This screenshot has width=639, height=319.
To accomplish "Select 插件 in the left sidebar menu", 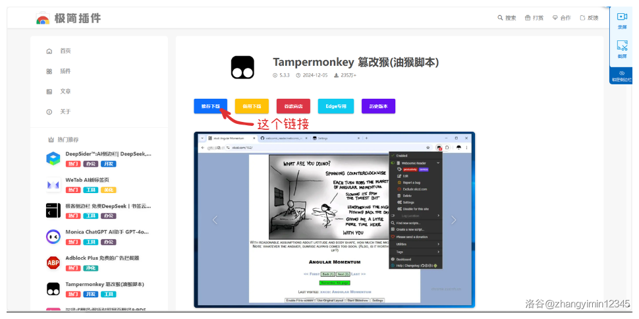I will pos(65,71).
